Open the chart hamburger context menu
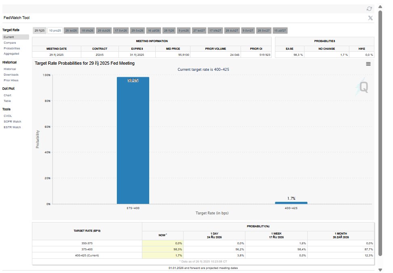 pos(368,64)
